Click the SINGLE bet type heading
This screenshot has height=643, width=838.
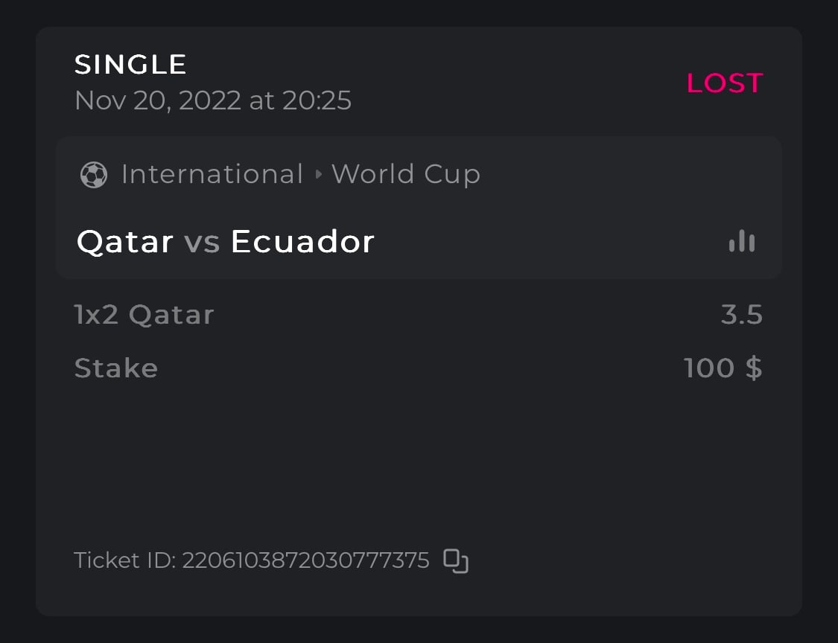(130, 65)
